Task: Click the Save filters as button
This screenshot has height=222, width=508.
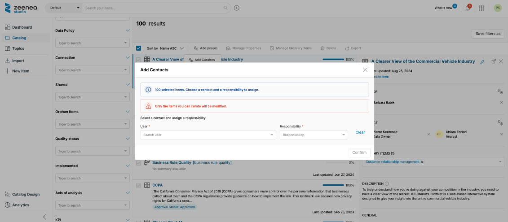Action: point(488,34)
